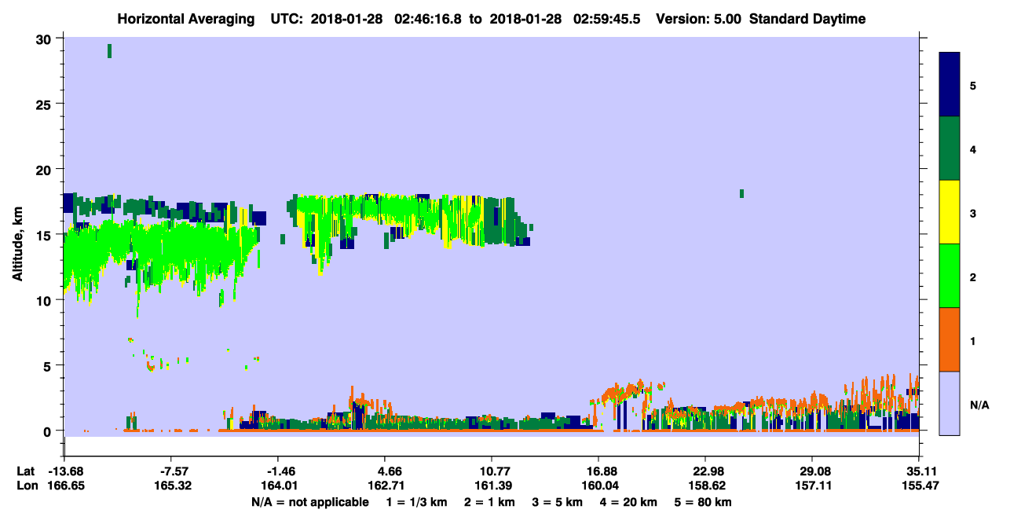
Task: Click the dark green colorbar segment labeled 4
Action: (x=950, y=148)
